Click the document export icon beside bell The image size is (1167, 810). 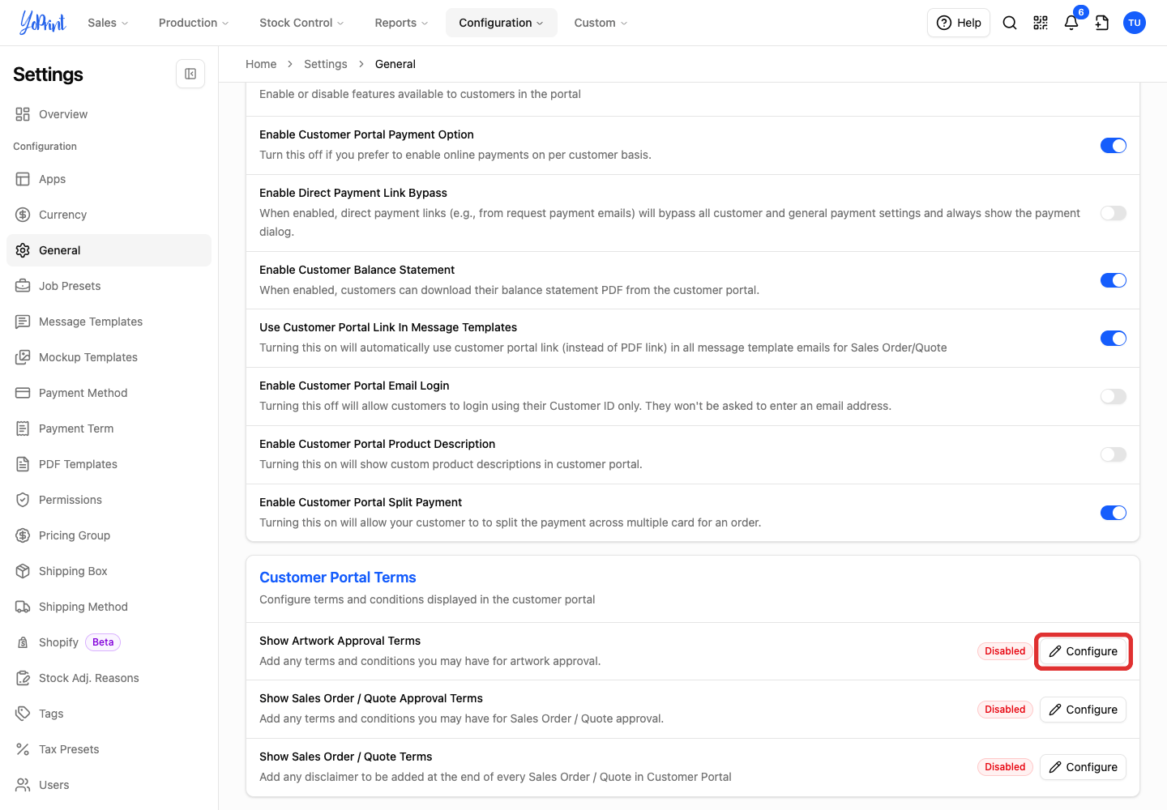1102,23
